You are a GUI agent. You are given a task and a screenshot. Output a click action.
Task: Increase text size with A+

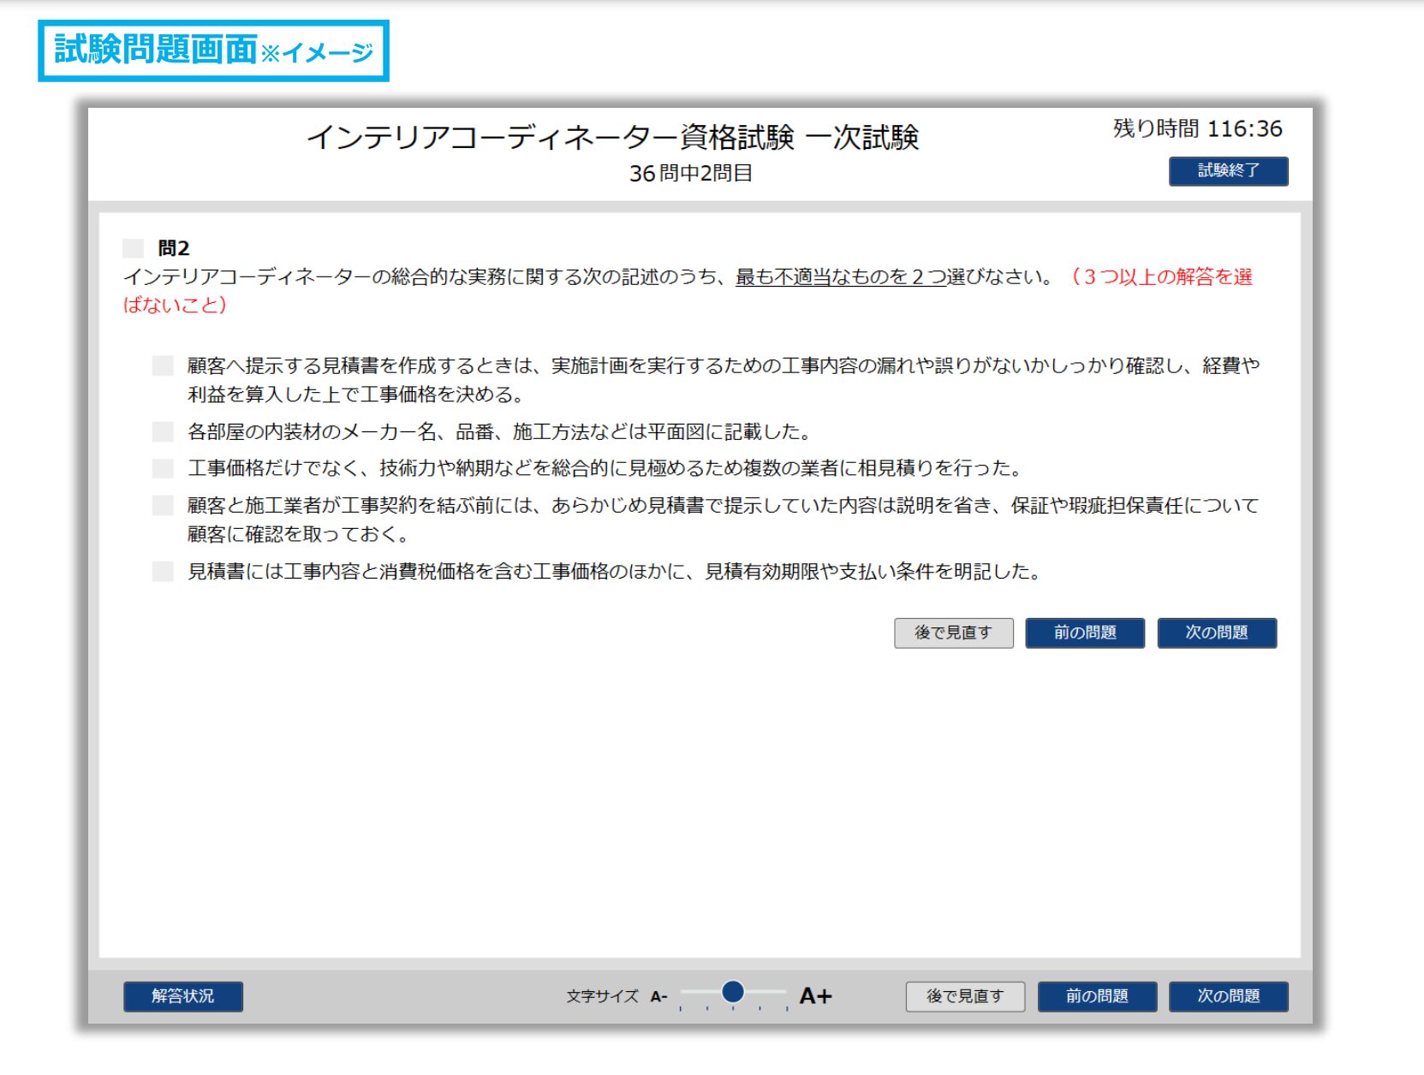[x=815, y=996]
